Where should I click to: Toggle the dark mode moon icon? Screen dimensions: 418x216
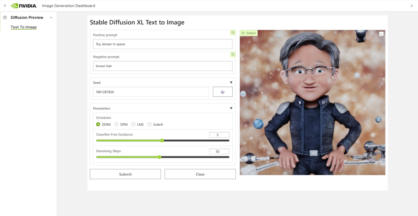coord(411,6)
